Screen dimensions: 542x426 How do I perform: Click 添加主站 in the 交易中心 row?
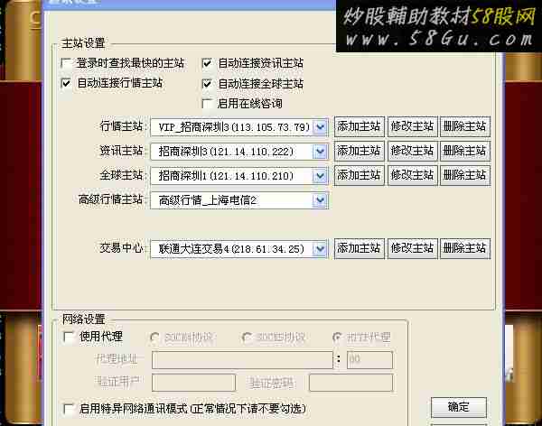coord(360,248)
